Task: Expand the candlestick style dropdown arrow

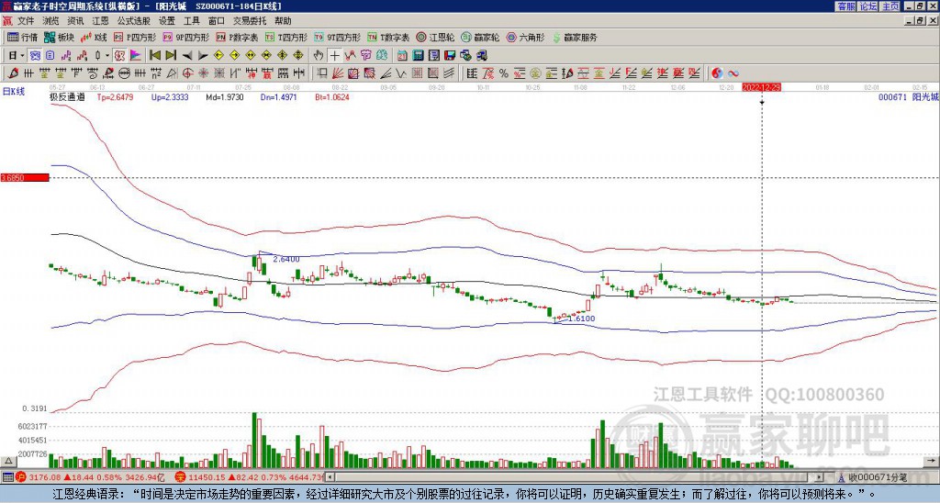Action: (107, 55)
